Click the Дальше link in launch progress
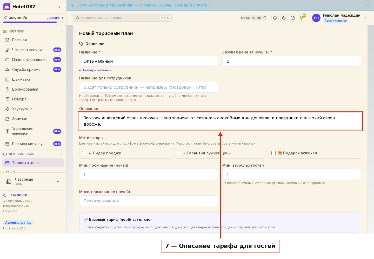The width and height of the screenshot is (374, 259). point(55,18)
